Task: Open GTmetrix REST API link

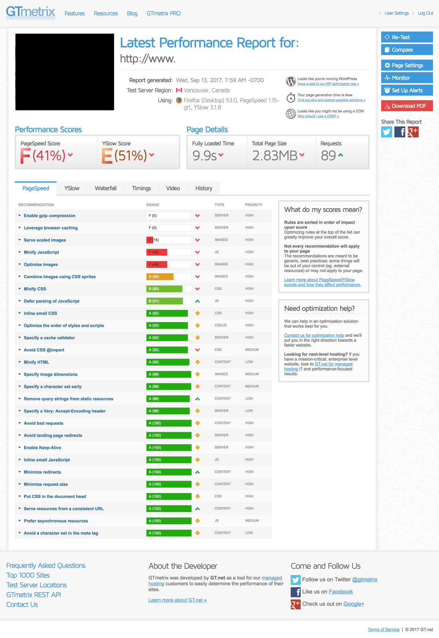Action: (34, 595)
